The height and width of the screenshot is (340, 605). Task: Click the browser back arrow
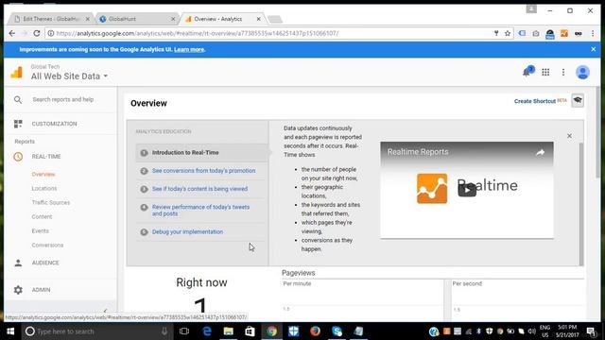coord(12,34)
